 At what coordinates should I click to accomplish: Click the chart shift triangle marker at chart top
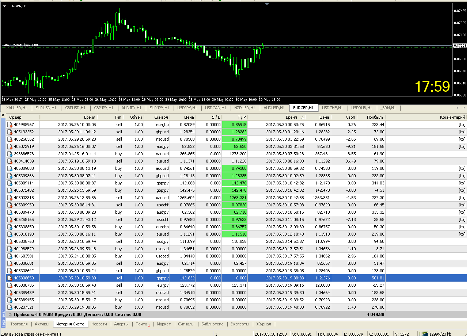(268, 4)
